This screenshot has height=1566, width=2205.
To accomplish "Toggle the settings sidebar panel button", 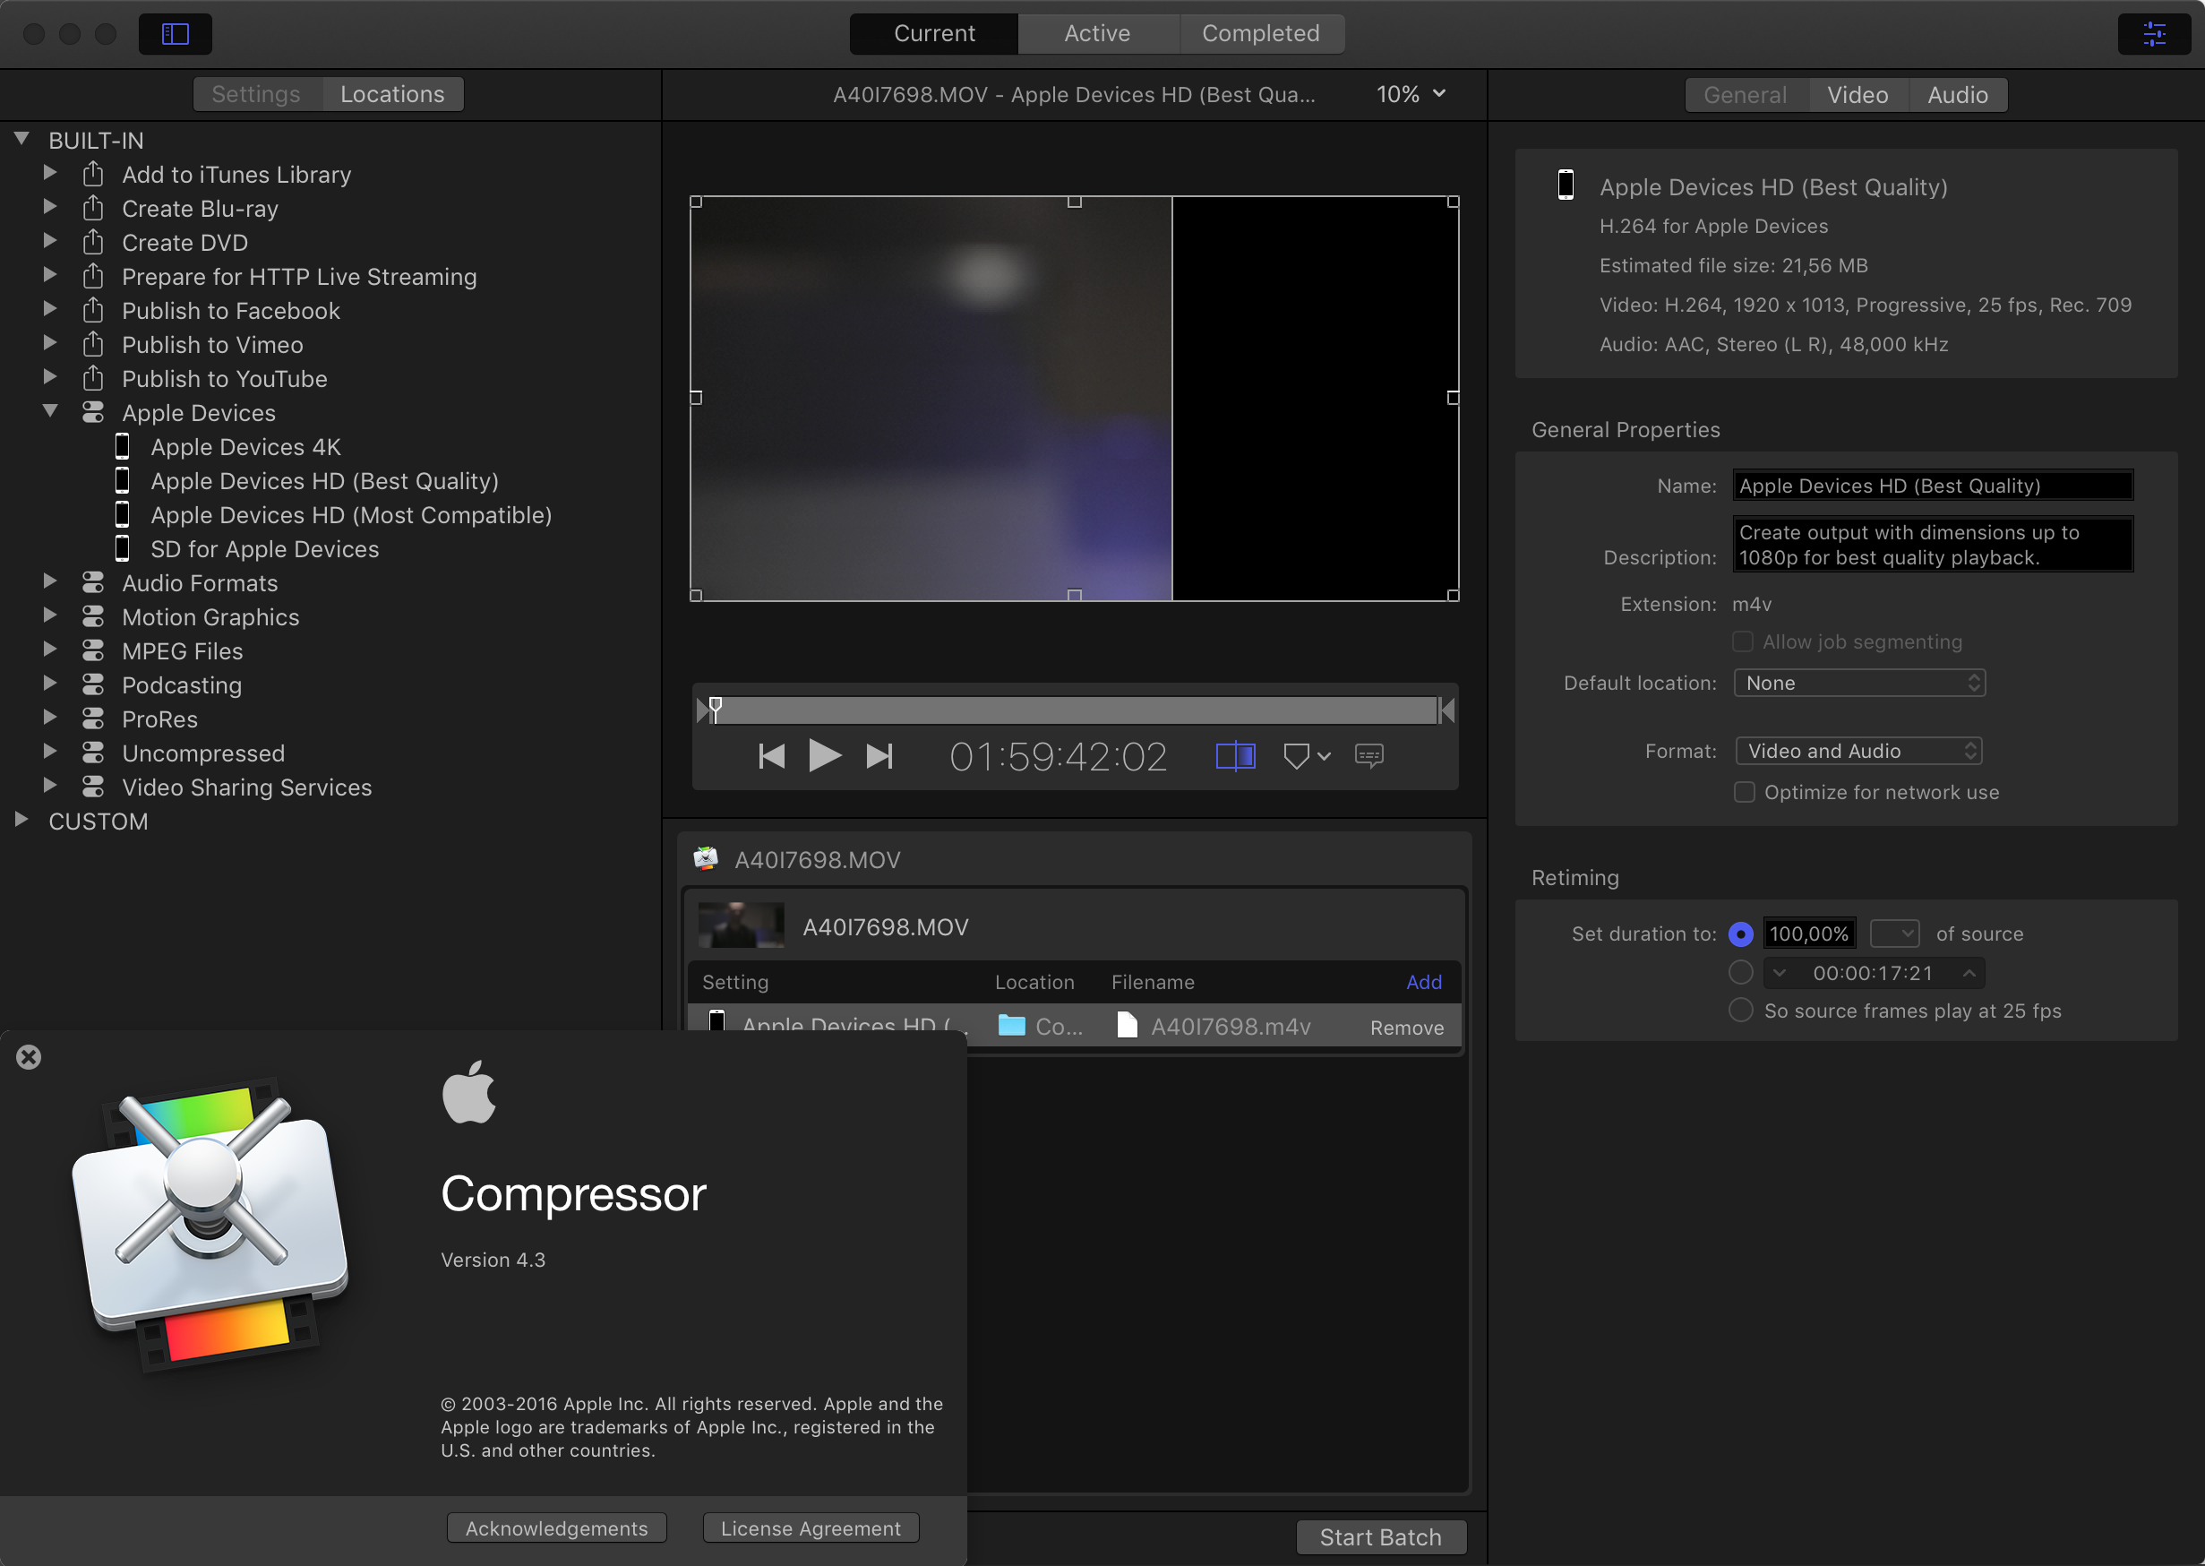I will (176, 34).
